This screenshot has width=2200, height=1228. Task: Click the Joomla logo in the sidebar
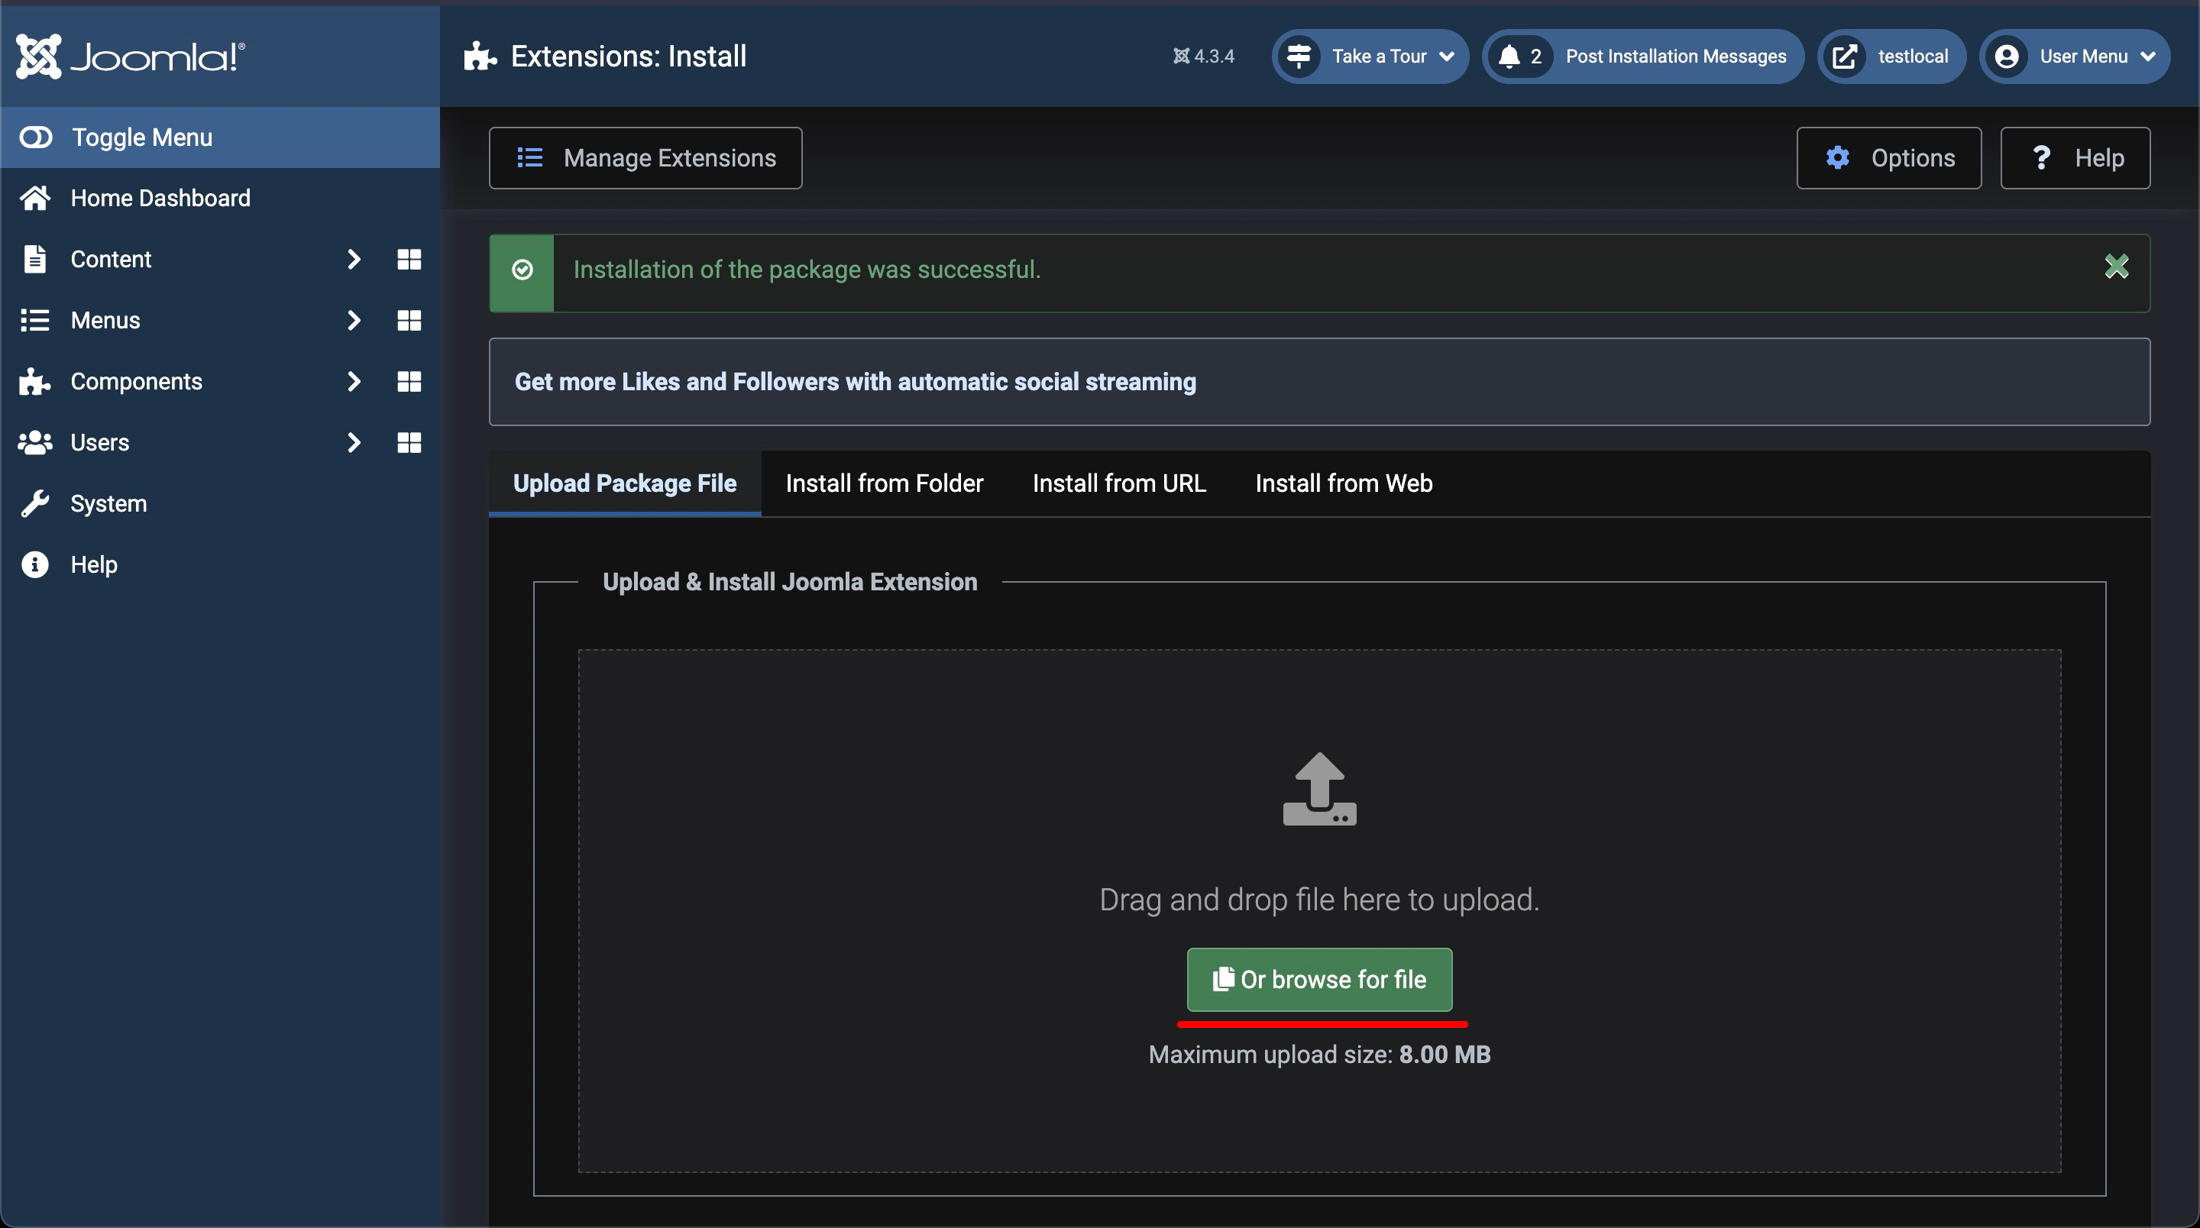coord(130,57)
